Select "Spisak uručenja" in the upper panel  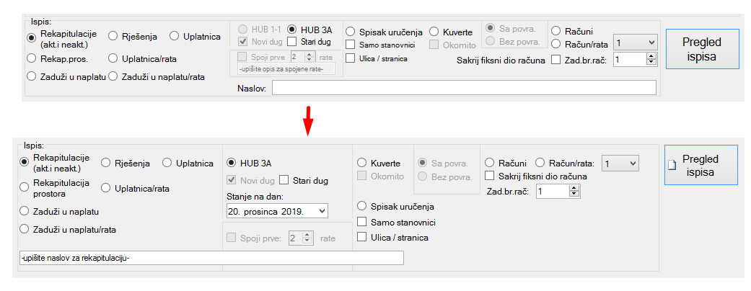point(351,32)
